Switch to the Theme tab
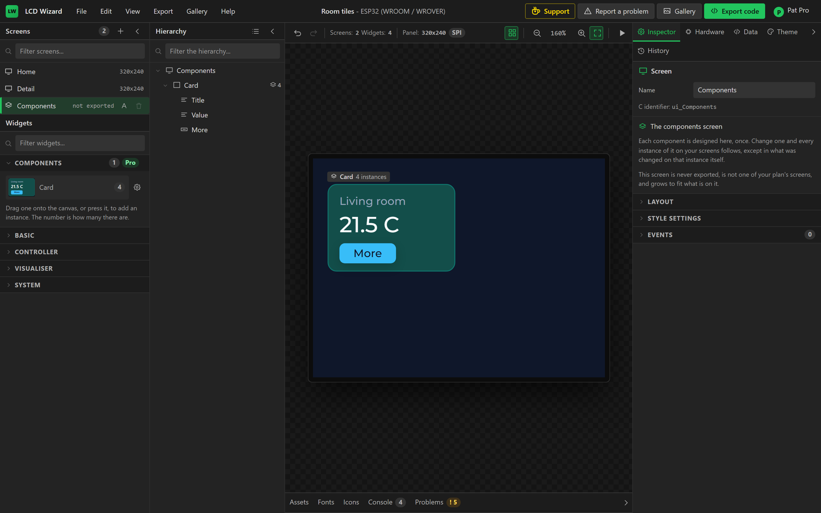The image size is (821, 513). coord(782,32)
